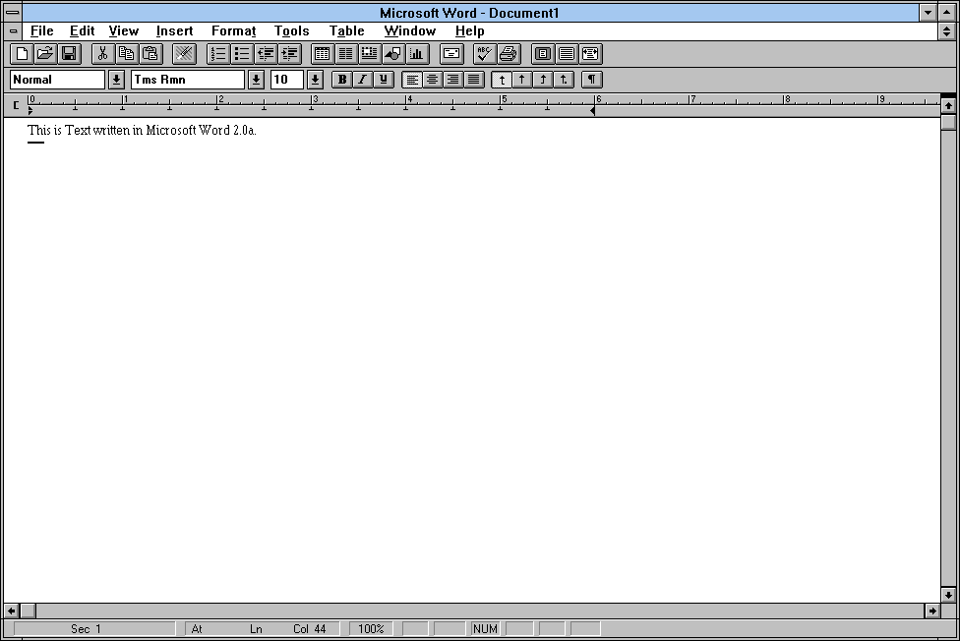Open the Table menu

(346, 30)
